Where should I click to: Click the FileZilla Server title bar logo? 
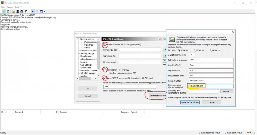pos(3,3)
